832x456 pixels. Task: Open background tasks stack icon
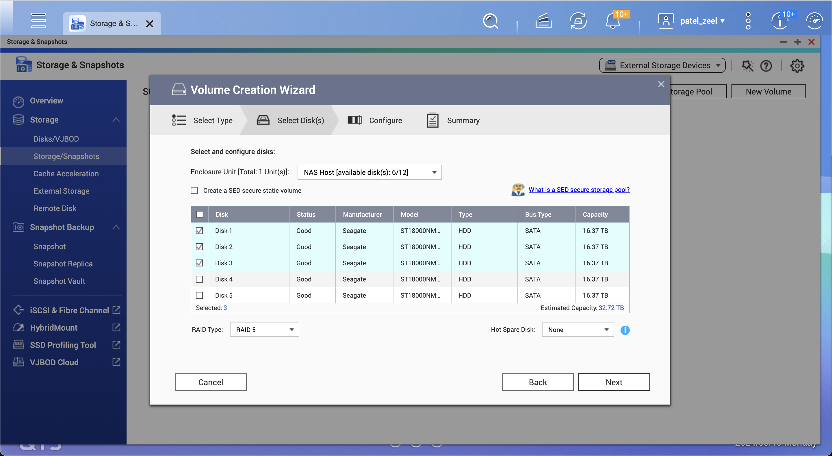point(543,21)
